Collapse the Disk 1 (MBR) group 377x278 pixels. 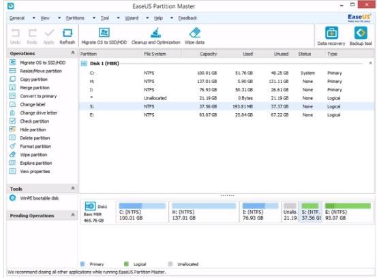[370, 63]
